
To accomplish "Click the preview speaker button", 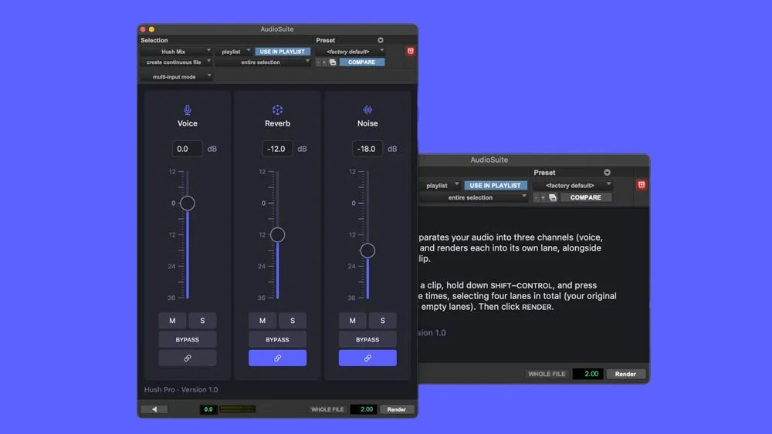I will [x=154, y=409].
